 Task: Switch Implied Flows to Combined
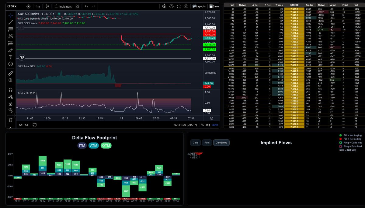click(x=221, y=143)
